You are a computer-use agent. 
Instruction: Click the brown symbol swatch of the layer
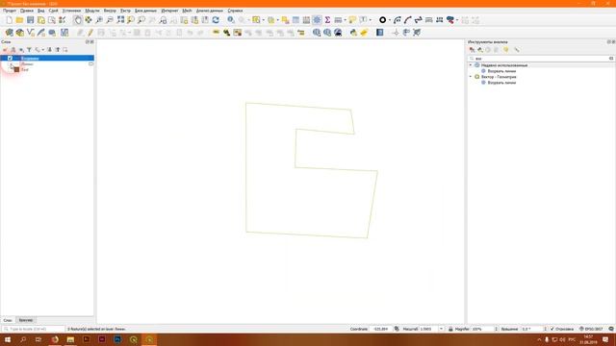pos(16,70)
